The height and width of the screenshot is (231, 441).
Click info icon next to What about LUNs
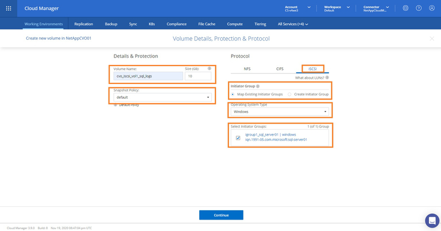click(x=327, y=77)
